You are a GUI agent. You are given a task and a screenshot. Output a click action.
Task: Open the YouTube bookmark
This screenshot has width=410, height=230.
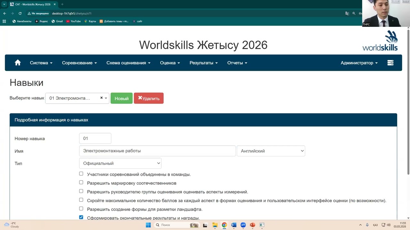pyautogui.click(x=73, y=21)
